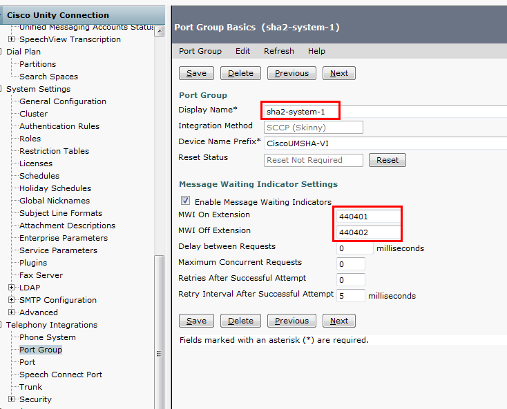Open the Cluster settings page

(x=33, y=114)
